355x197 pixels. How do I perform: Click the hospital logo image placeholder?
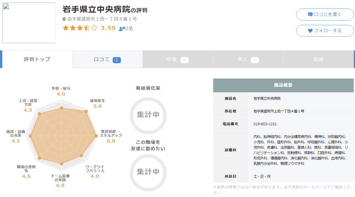(29, 23)
